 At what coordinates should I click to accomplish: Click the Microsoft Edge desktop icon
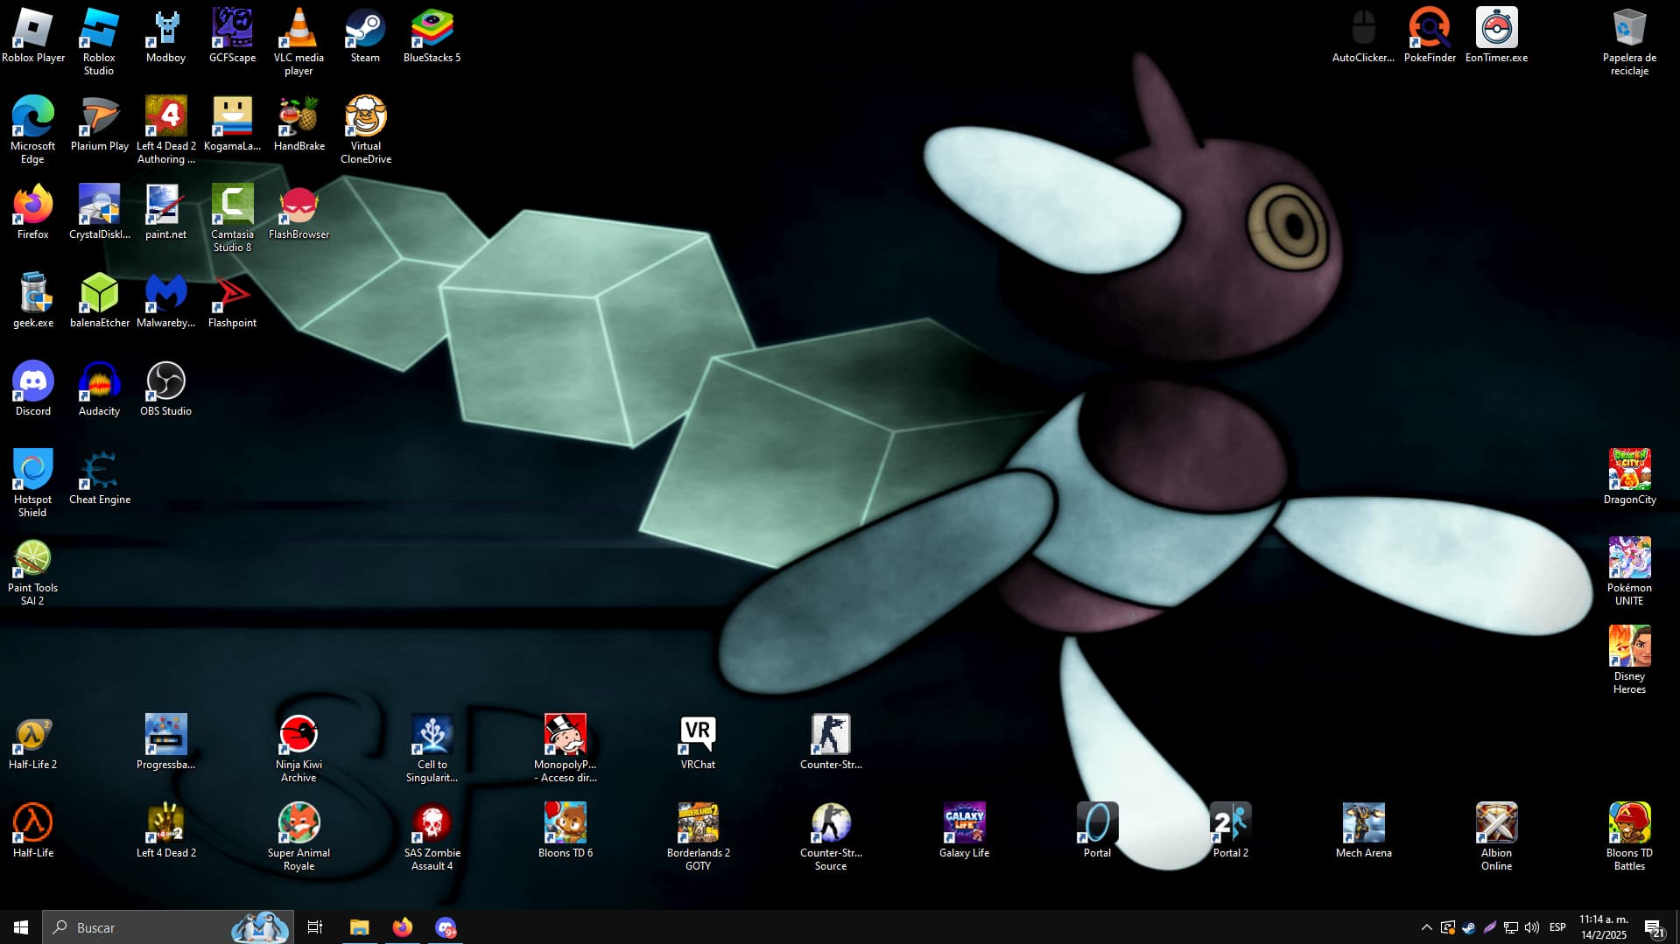(x=32, y=129)
